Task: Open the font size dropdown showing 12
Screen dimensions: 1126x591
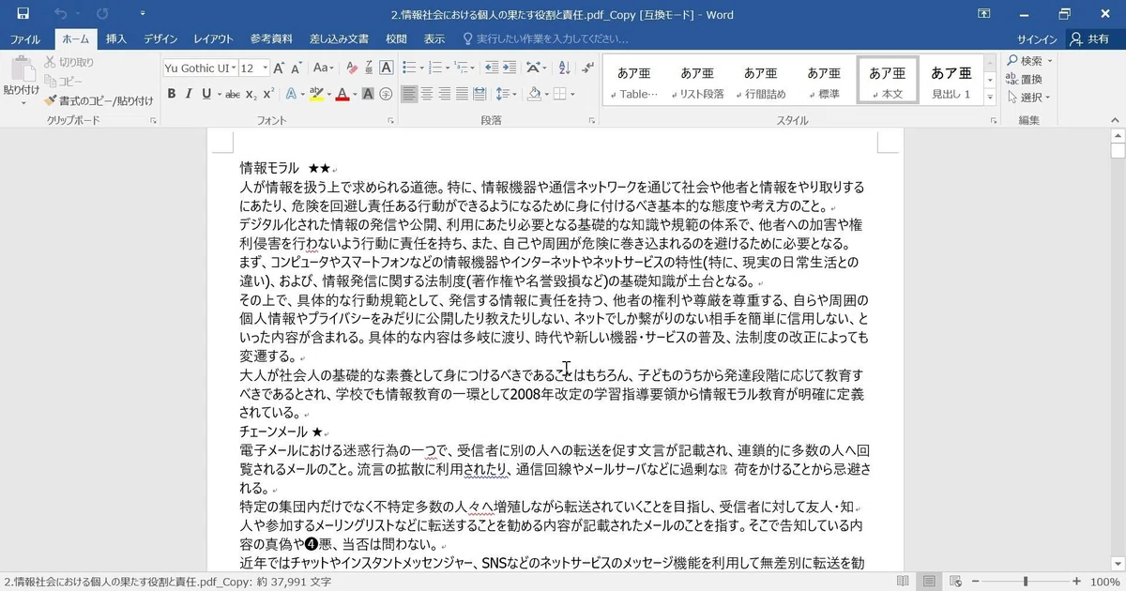Action: 266,68
